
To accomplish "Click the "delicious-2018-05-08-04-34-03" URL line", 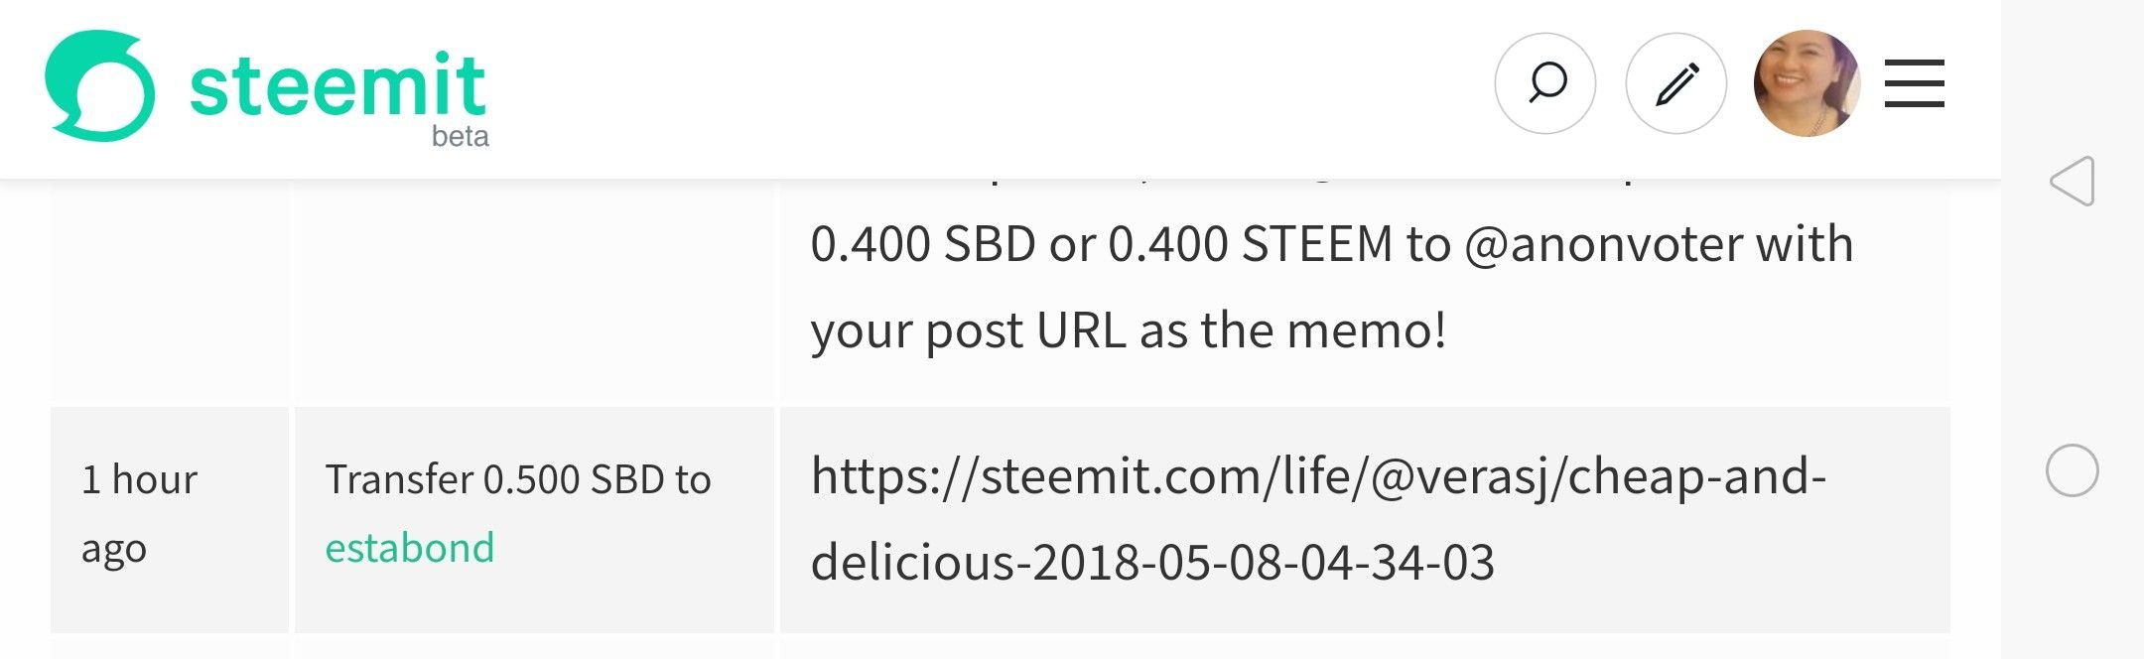I will 1152,563.
